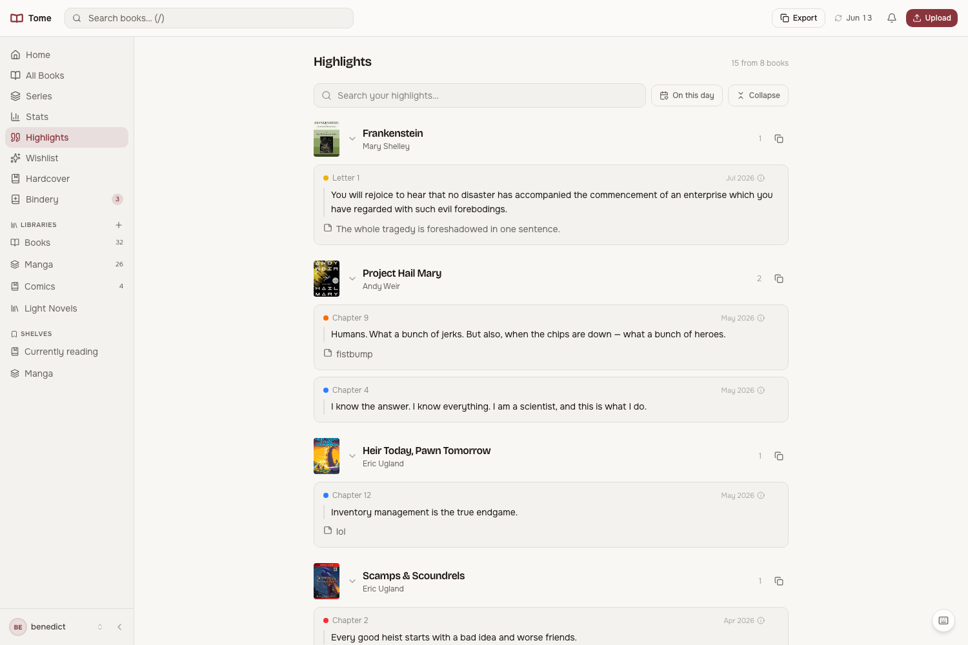Click note icon beside 'lol'

coord(328,531)
